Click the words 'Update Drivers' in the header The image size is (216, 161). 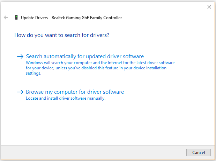[x=34, y=18]
